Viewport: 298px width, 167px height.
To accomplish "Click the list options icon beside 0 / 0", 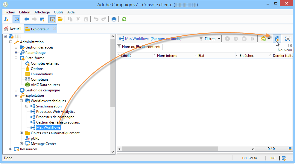I will pos(290,149).
